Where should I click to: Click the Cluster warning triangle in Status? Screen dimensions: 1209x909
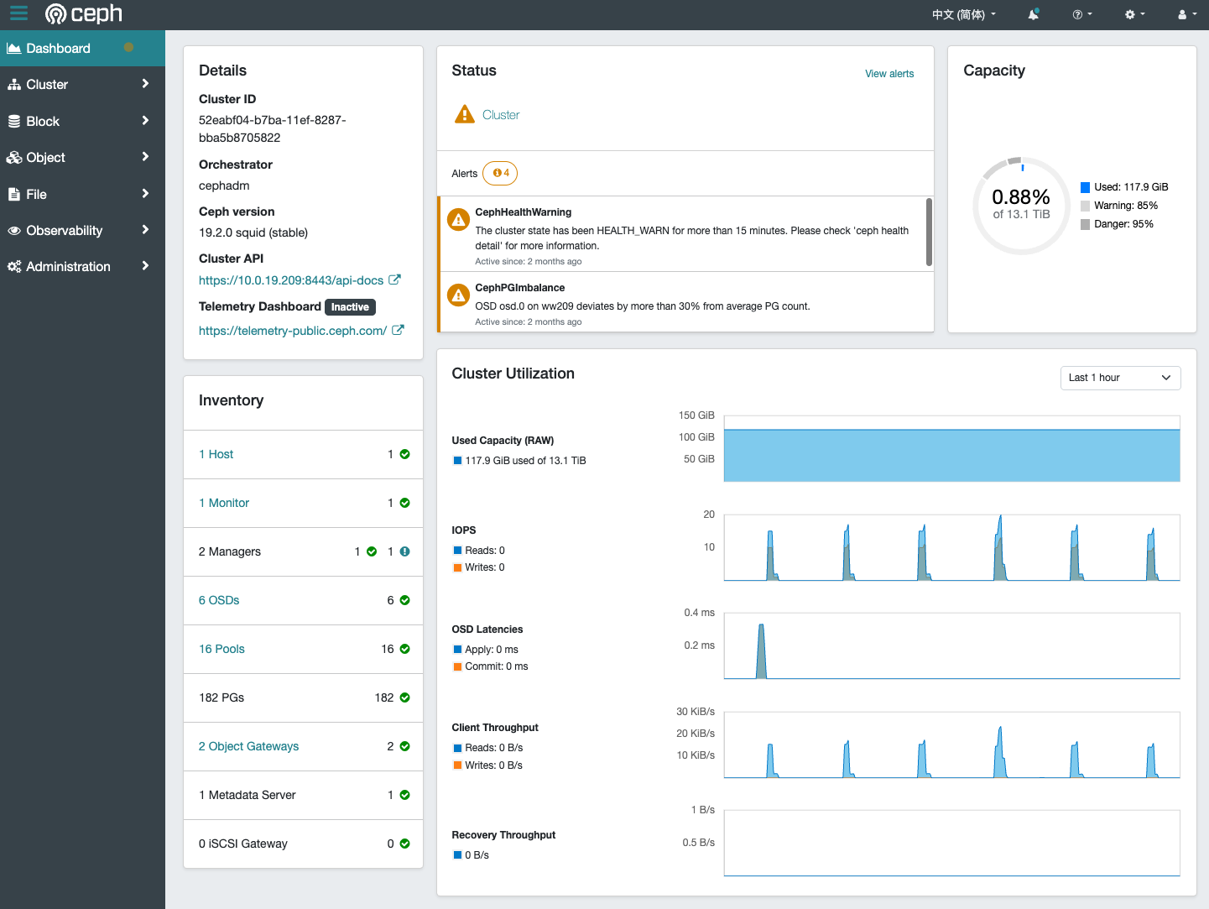(x=464, y=113)
